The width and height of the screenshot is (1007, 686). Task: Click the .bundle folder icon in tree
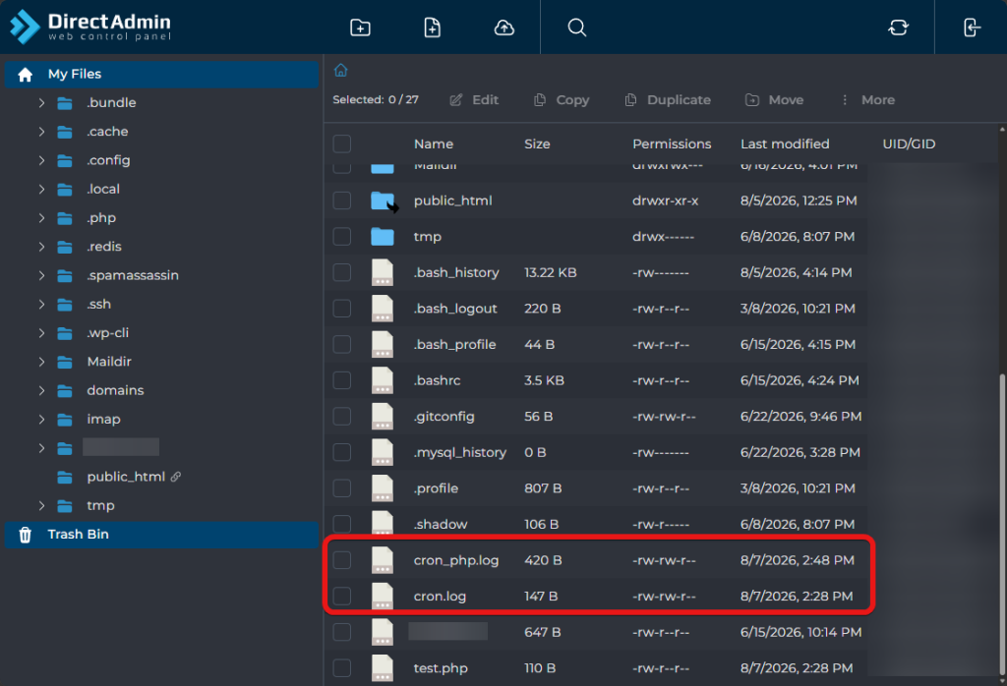pyautogui.click(x=65, y=103)
